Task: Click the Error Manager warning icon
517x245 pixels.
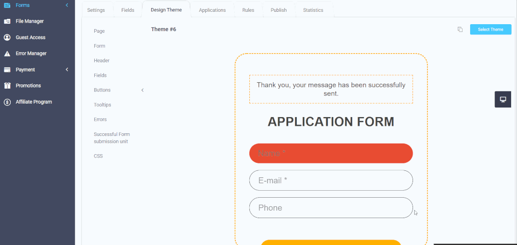Action: [7, 54]
